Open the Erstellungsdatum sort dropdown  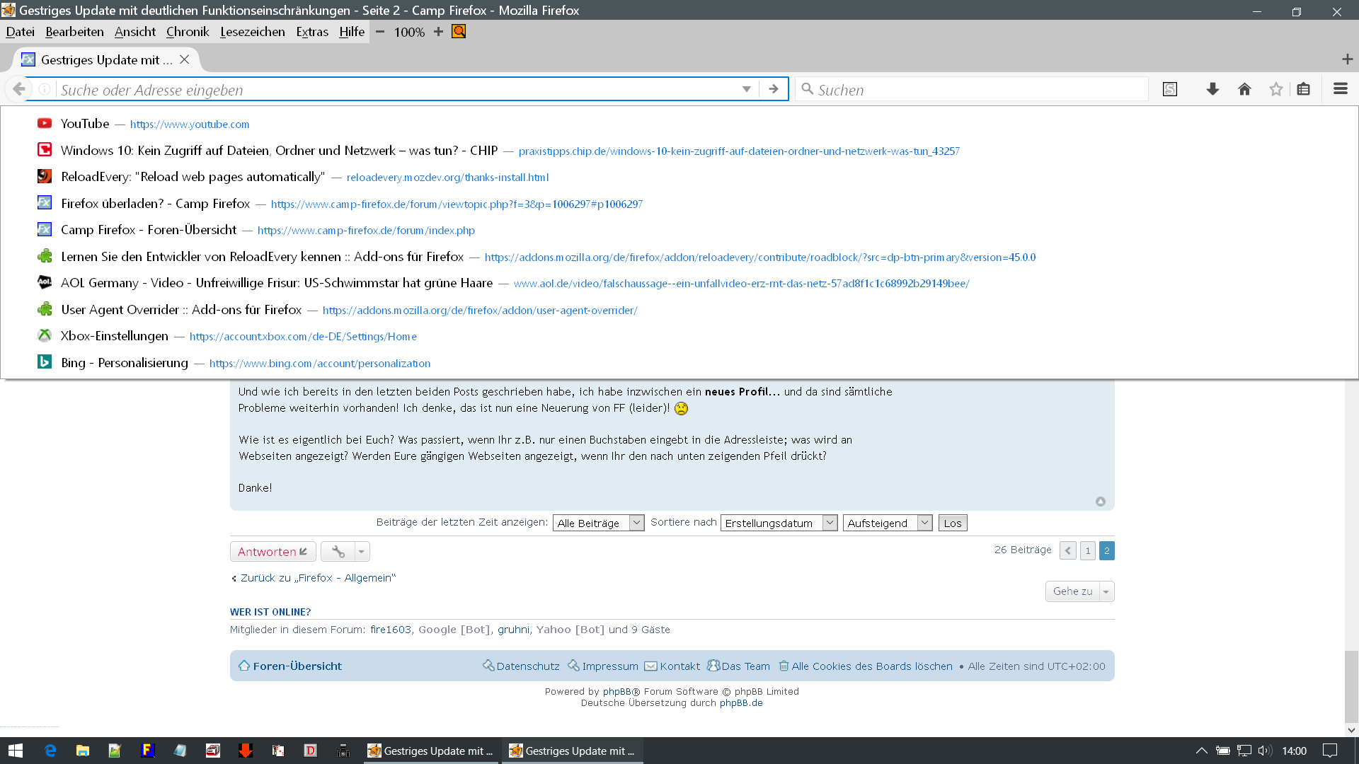[779, 523]
